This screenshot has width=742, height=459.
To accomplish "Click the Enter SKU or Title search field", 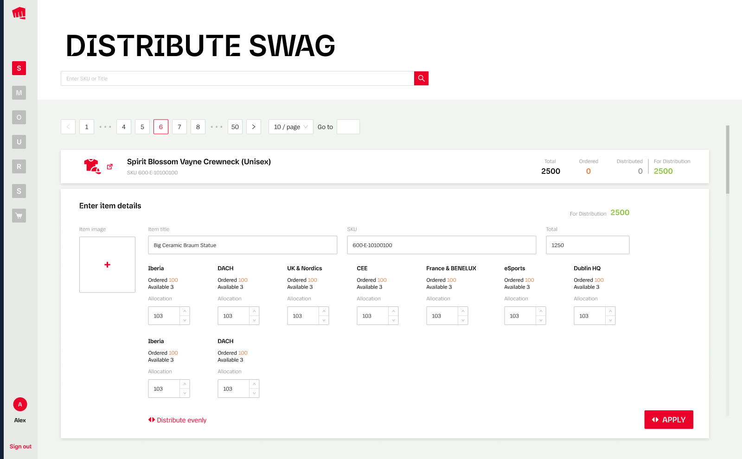I will [x=237, y=78].
